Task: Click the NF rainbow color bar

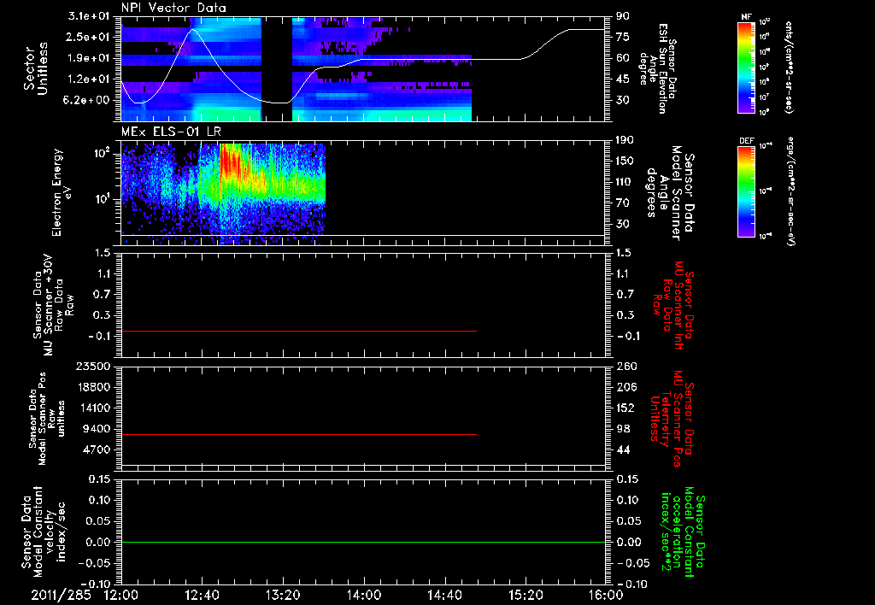Action: (x=746, y=67)
